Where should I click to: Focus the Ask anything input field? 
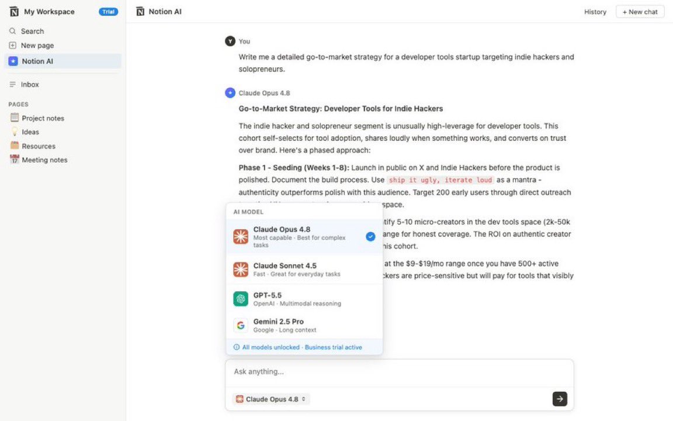[399, 372]
